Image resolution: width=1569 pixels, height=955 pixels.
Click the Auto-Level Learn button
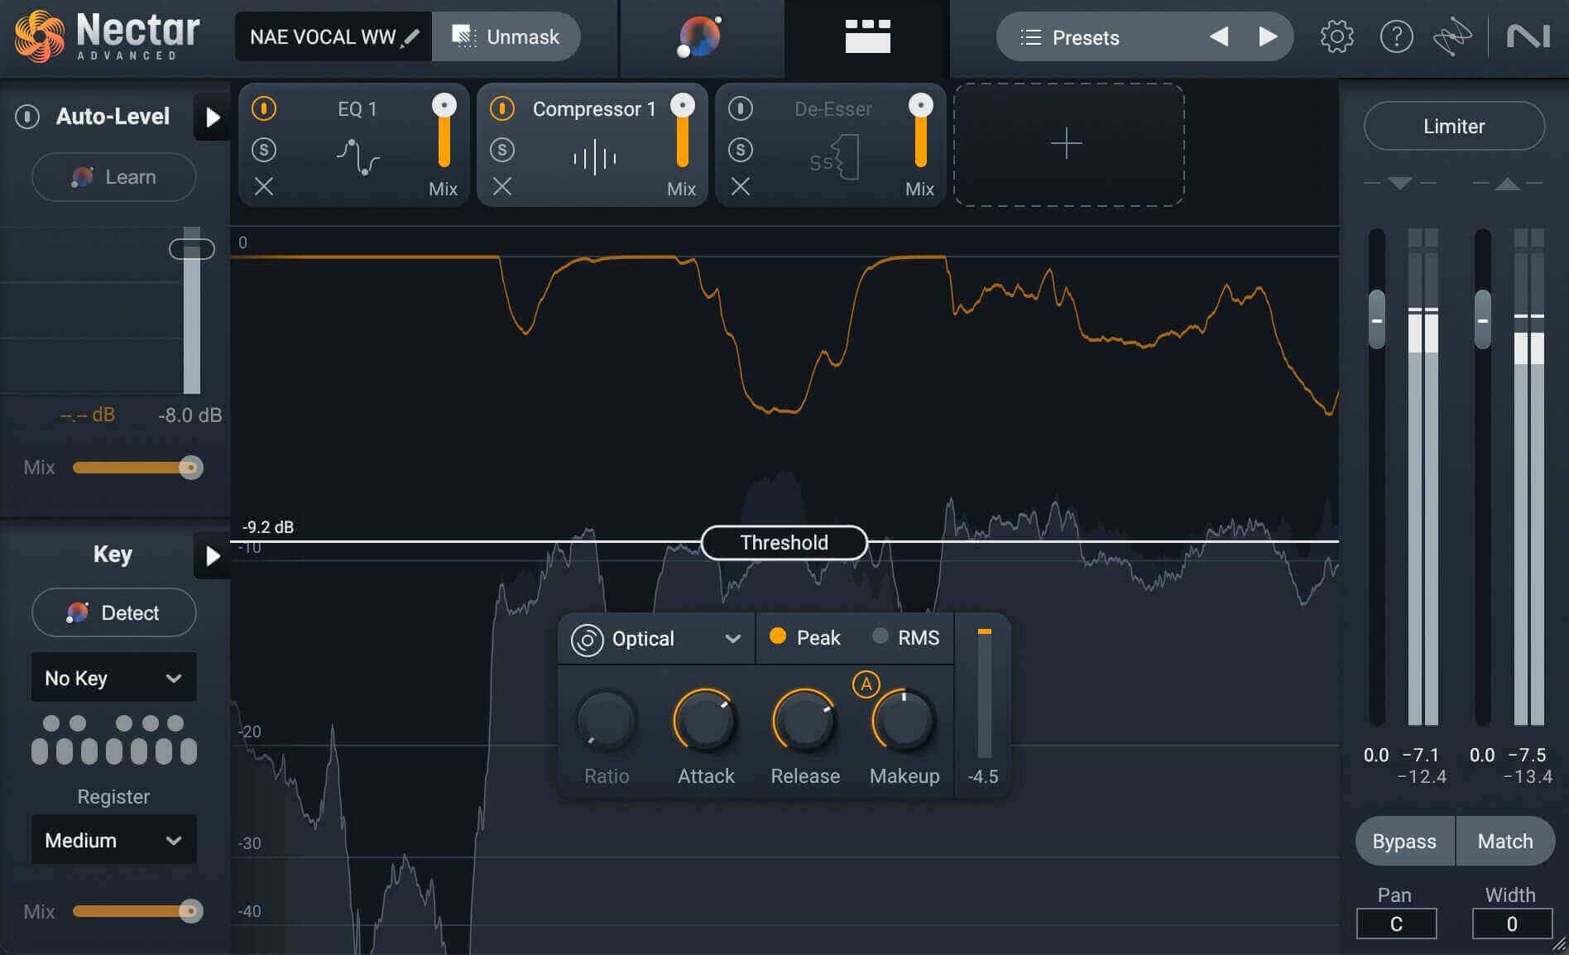point(114,177)
